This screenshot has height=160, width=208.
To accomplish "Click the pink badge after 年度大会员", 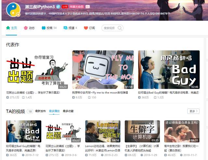I will [x=87, y=7].
